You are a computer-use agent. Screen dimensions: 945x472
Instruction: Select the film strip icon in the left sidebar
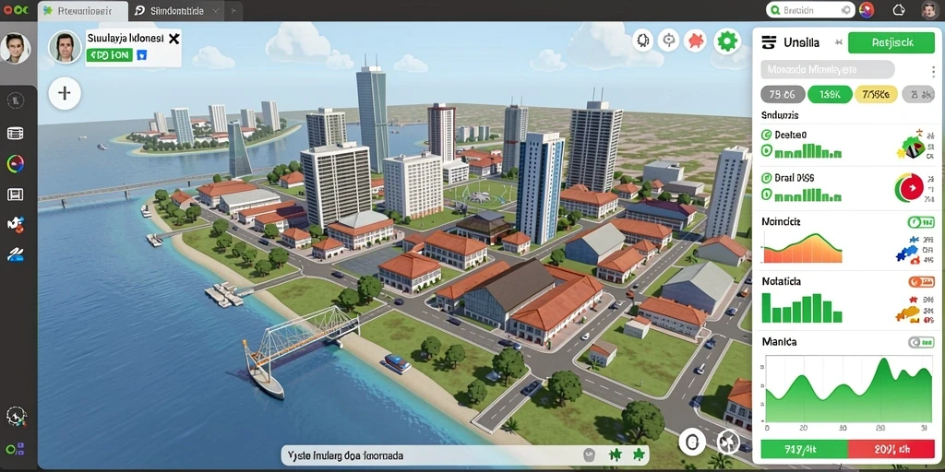tap(15, 194)
